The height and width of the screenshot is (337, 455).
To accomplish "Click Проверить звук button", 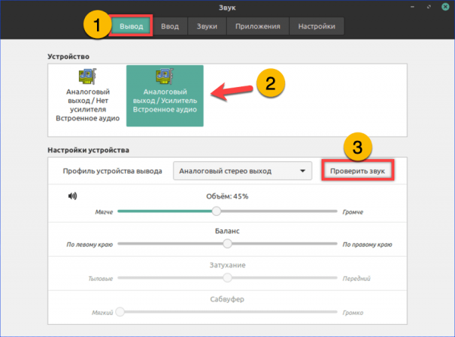I will 357,171.
